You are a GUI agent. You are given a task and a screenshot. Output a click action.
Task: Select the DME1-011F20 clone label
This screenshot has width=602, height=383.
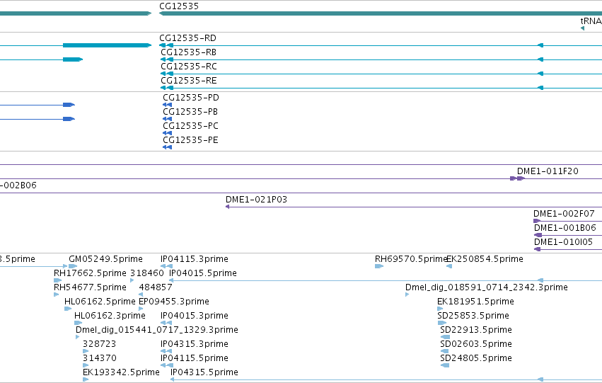[548, 171]
